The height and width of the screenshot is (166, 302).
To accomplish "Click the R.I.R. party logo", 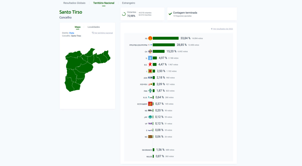I will click(150, 97).
